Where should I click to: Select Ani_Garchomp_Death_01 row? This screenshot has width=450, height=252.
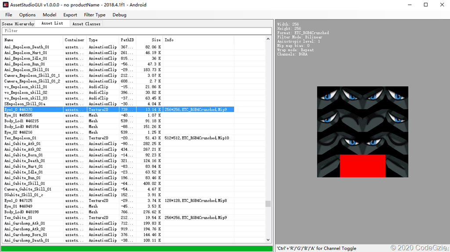(x=119, y=240)
